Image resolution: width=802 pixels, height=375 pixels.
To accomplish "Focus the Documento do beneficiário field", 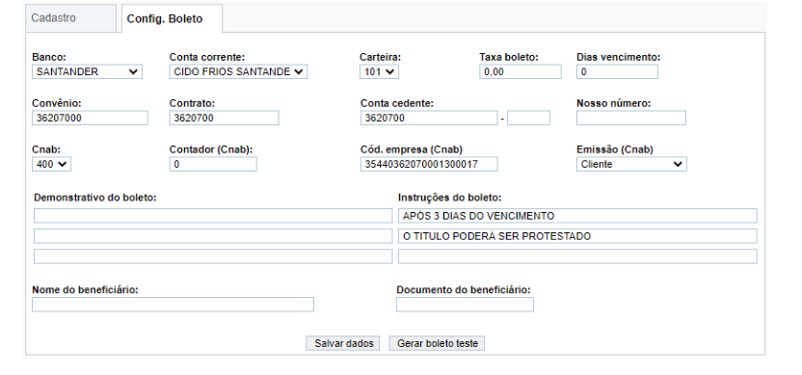I will pos(465,305).
